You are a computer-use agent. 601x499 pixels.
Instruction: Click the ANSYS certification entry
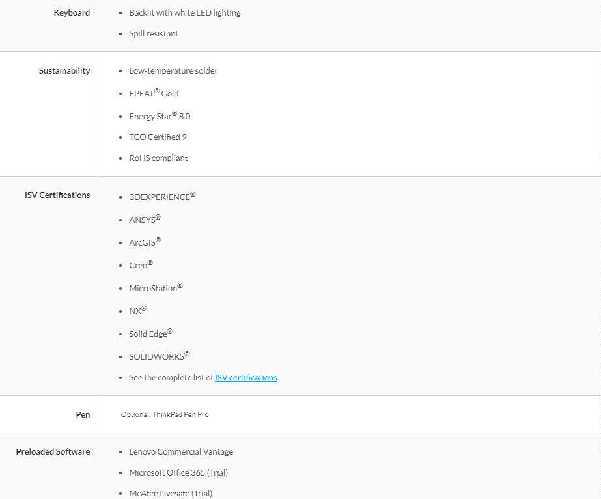[145, 219]
